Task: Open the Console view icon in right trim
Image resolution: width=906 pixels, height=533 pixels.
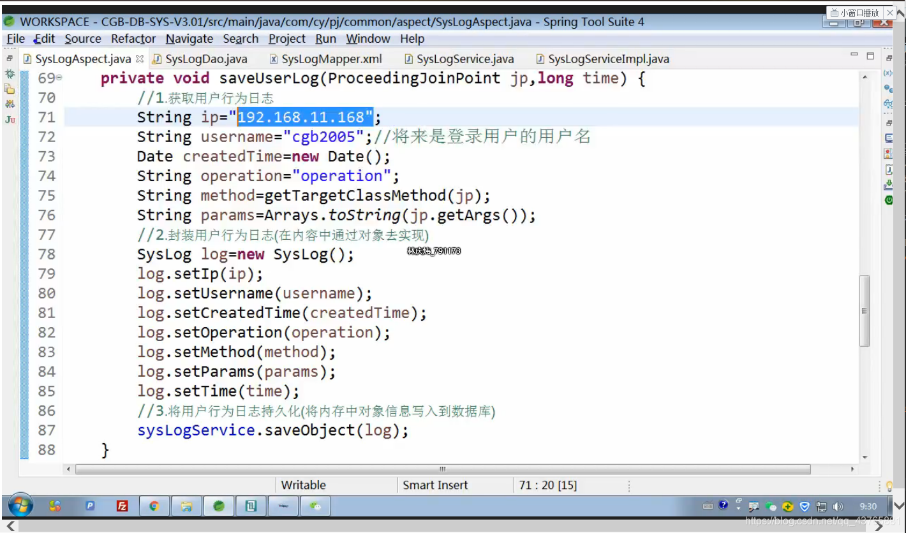Action: tap(889, 138)
